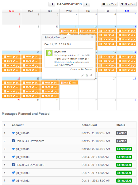
Task: Select 'Nov 30, 2013 8:00 AM' scheduled time
Action: click(x=96, y=149)
